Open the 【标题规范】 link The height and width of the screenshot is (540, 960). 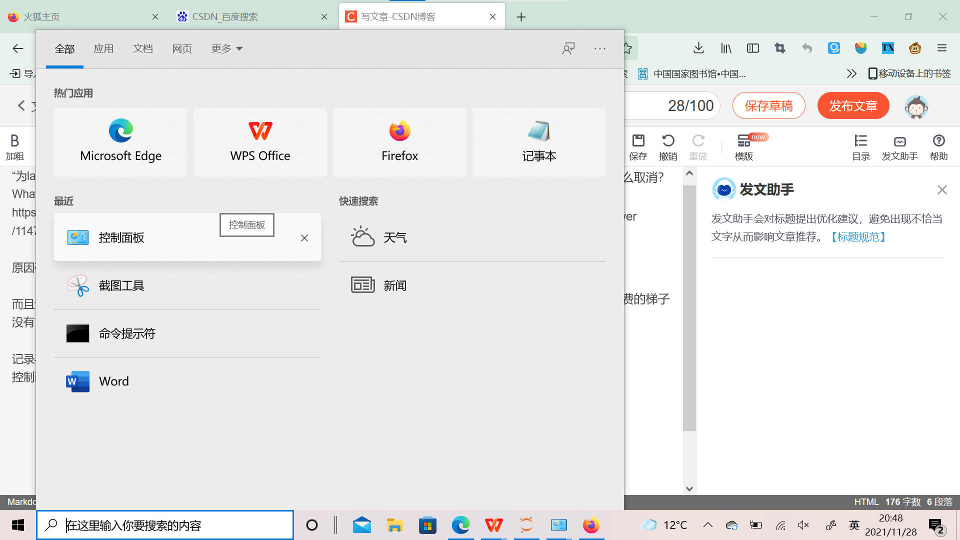858,237
